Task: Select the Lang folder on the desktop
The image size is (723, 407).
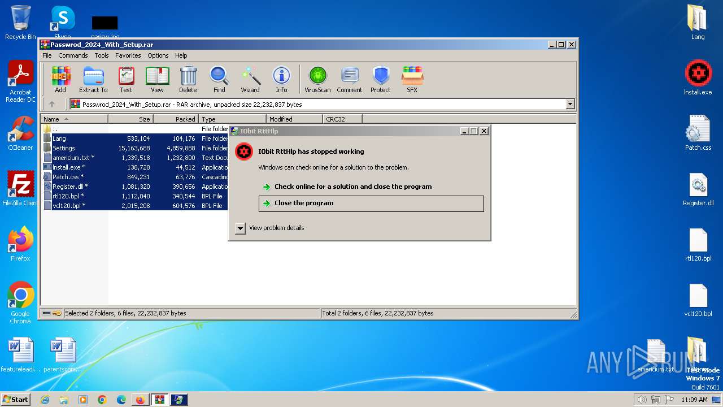Action: coord(698,23)
